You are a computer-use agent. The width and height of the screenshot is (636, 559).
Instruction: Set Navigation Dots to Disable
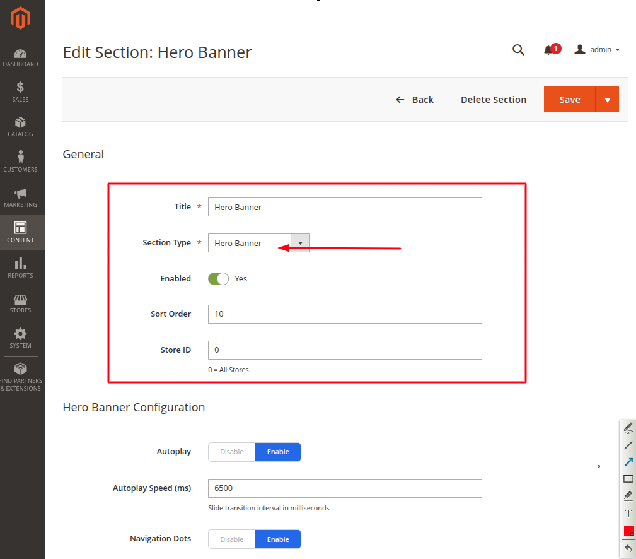coord(231,539)
